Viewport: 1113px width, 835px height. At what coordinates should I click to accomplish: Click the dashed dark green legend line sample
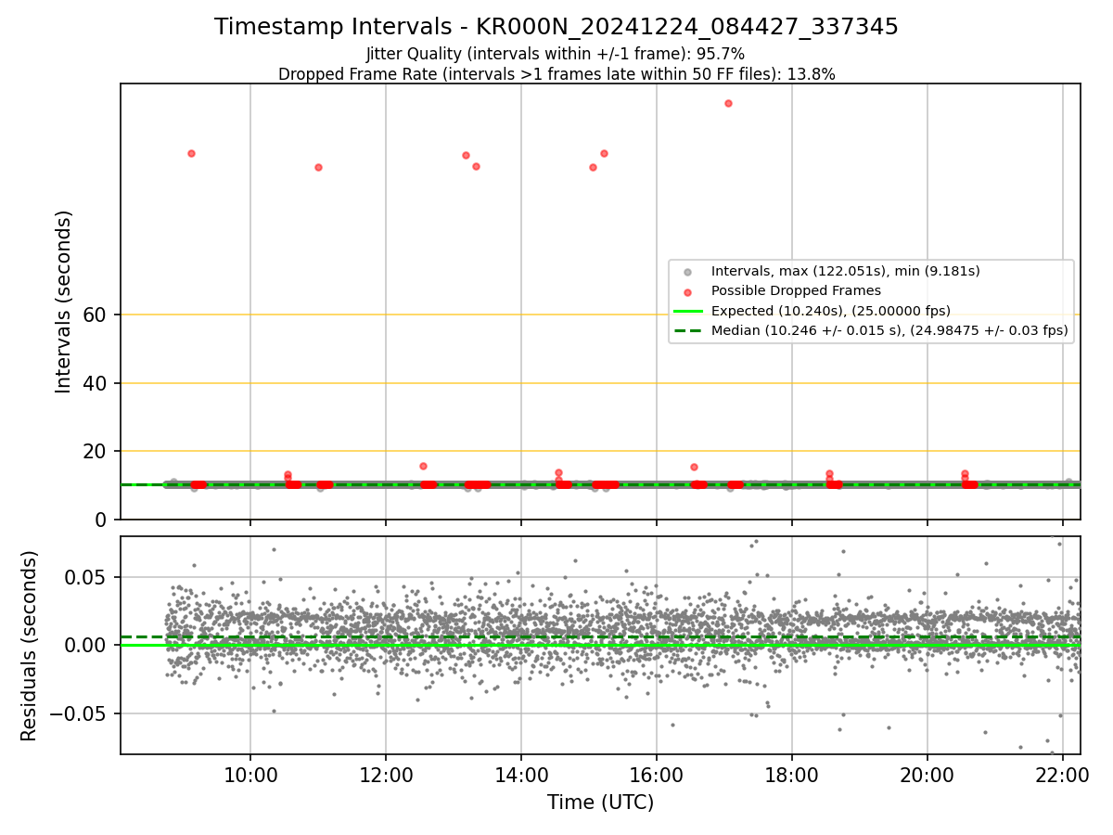tap(687, 330)
